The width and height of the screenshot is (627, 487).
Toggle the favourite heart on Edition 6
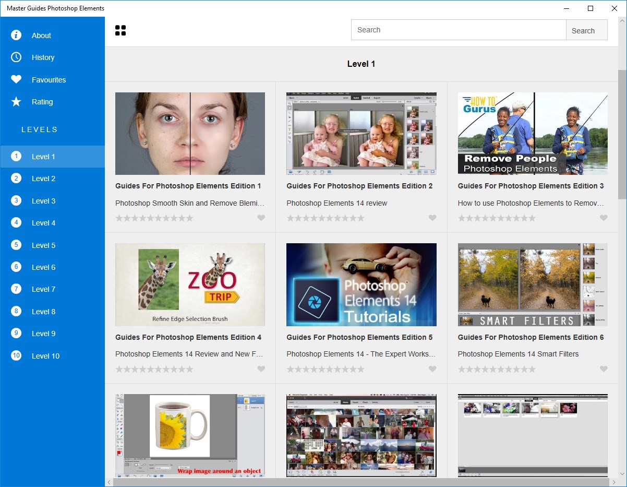click(x=604, y=369)
